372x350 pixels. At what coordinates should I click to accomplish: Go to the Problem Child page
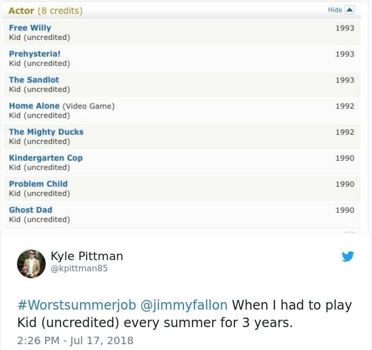coord(38,184)
